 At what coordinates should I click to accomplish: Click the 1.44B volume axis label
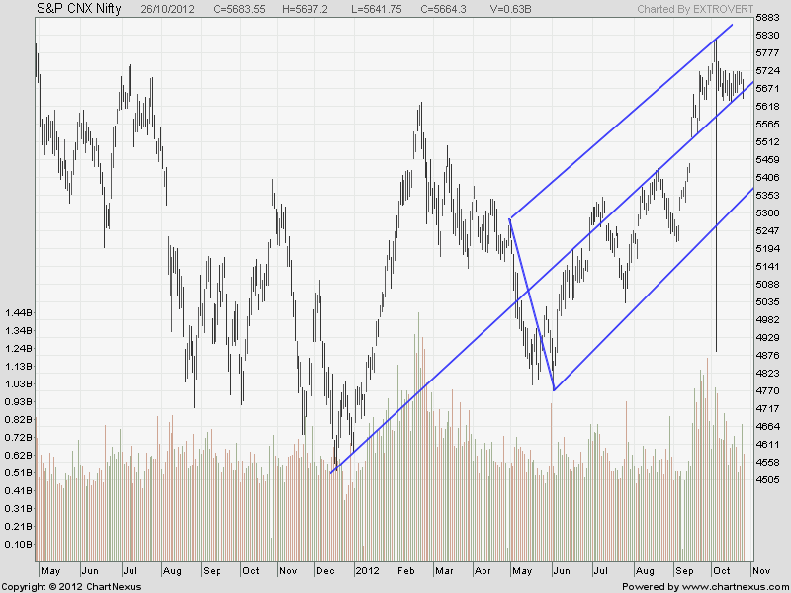(17, 312)
